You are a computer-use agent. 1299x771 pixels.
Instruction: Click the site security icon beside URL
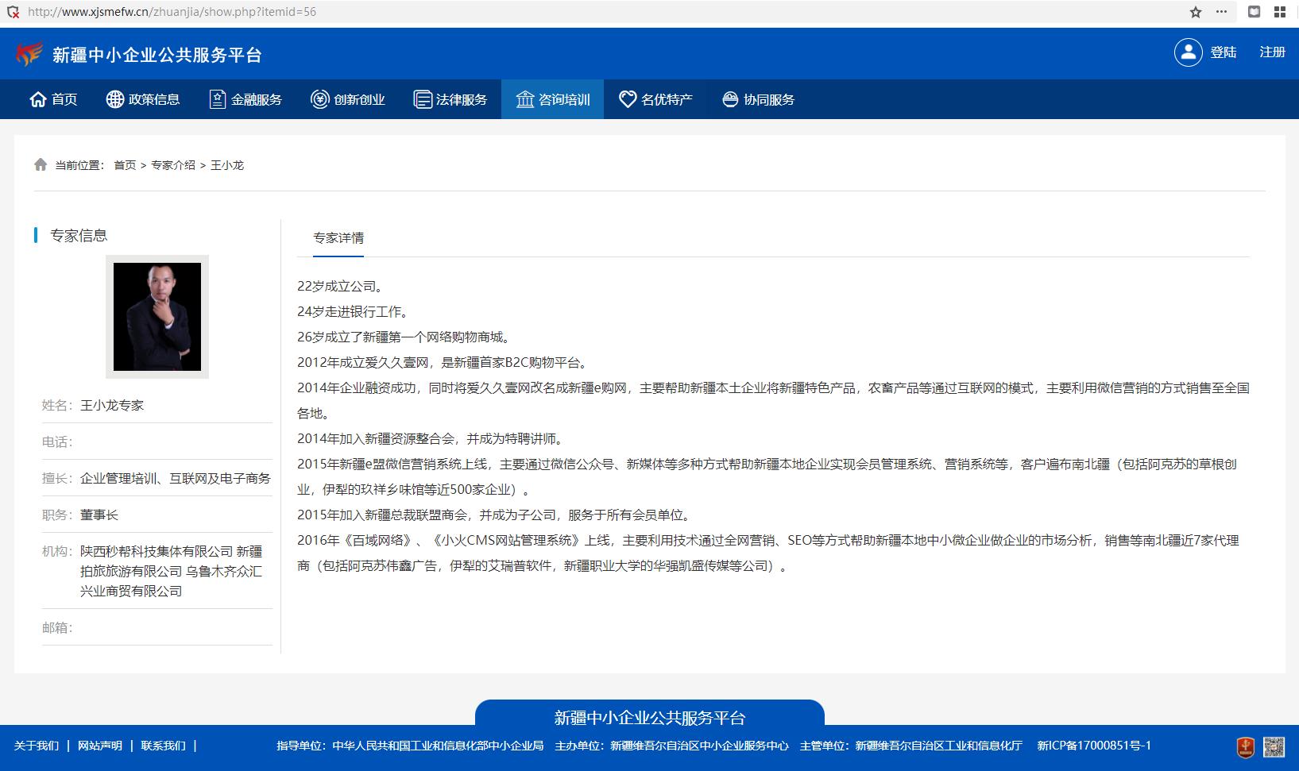point(13,12)
